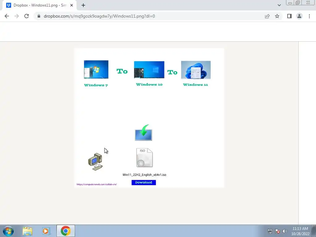This screenshot has height=237, width=316.
Task: Open Chrome's three-dot menu
Action: [x=309, y=16]
